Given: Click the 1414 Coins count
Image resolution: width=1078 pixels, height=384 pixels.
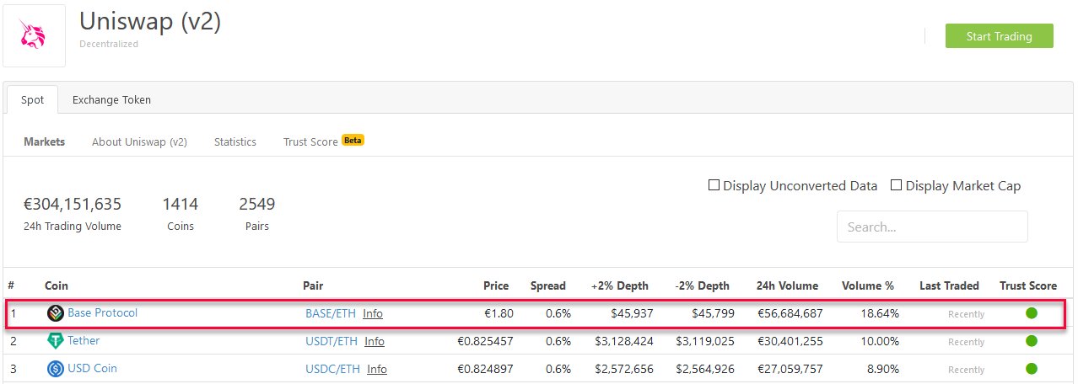Looking at the screenshot, I should point(181,204).
